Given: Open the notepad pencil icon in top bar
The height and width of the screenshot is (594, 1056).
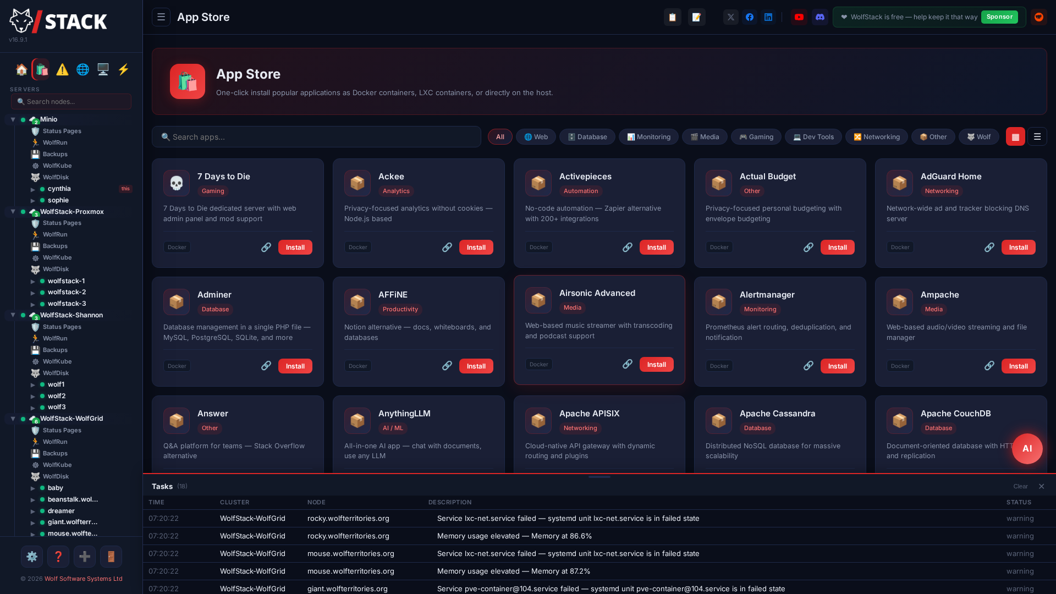Looking at the screenshot, I should [696, 17].
